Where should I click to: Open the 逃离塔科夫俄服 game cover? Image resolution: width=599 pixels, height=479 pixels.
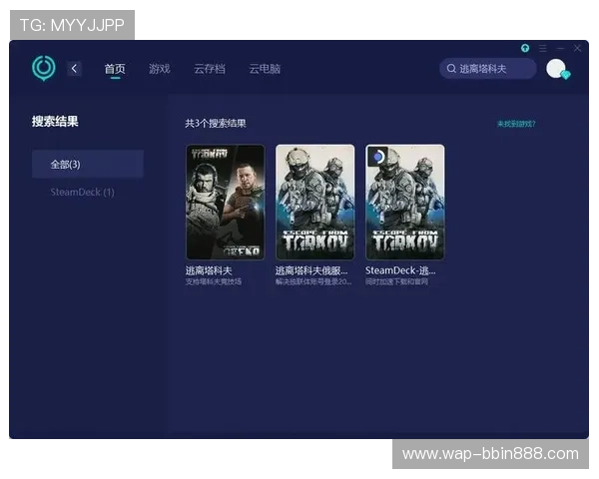point(315,202)
